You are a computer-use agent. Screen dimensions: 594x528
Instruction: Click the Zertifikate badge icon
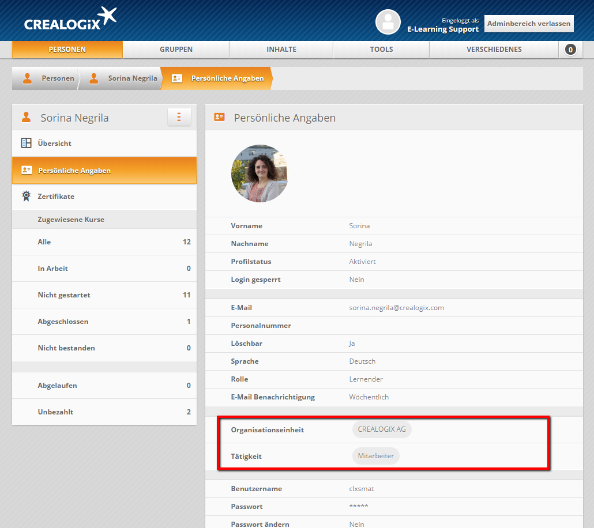26,196
